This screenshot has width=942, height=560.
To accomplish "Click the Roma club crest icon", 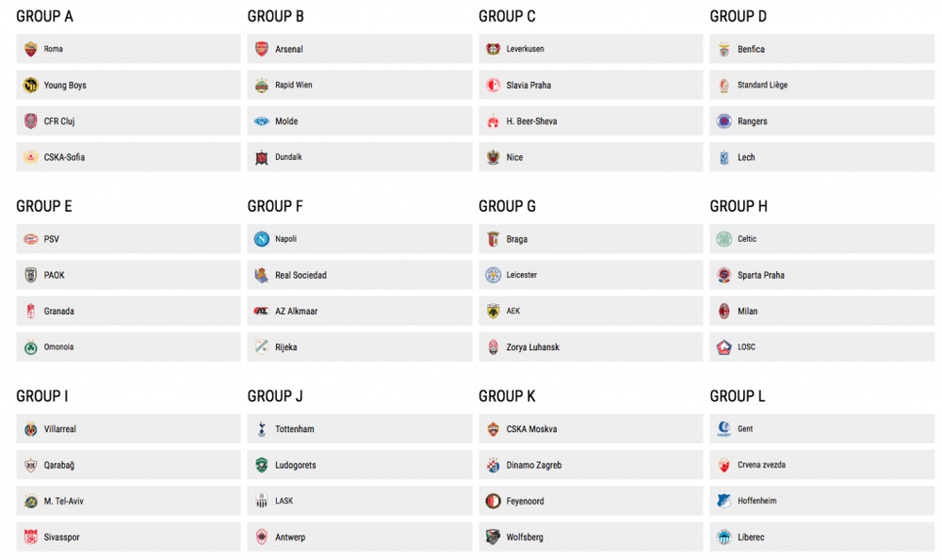I will [x=30, y=49].
